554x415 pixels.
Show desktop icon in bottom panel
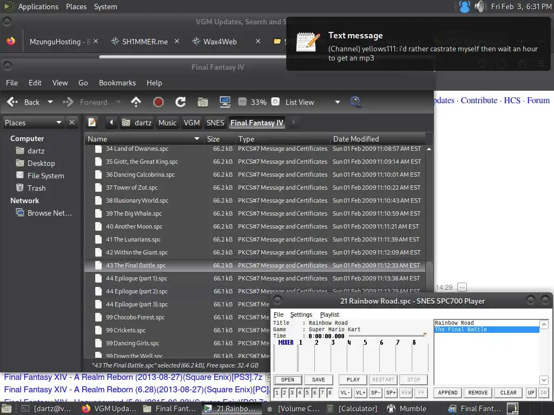pos(6,409)
